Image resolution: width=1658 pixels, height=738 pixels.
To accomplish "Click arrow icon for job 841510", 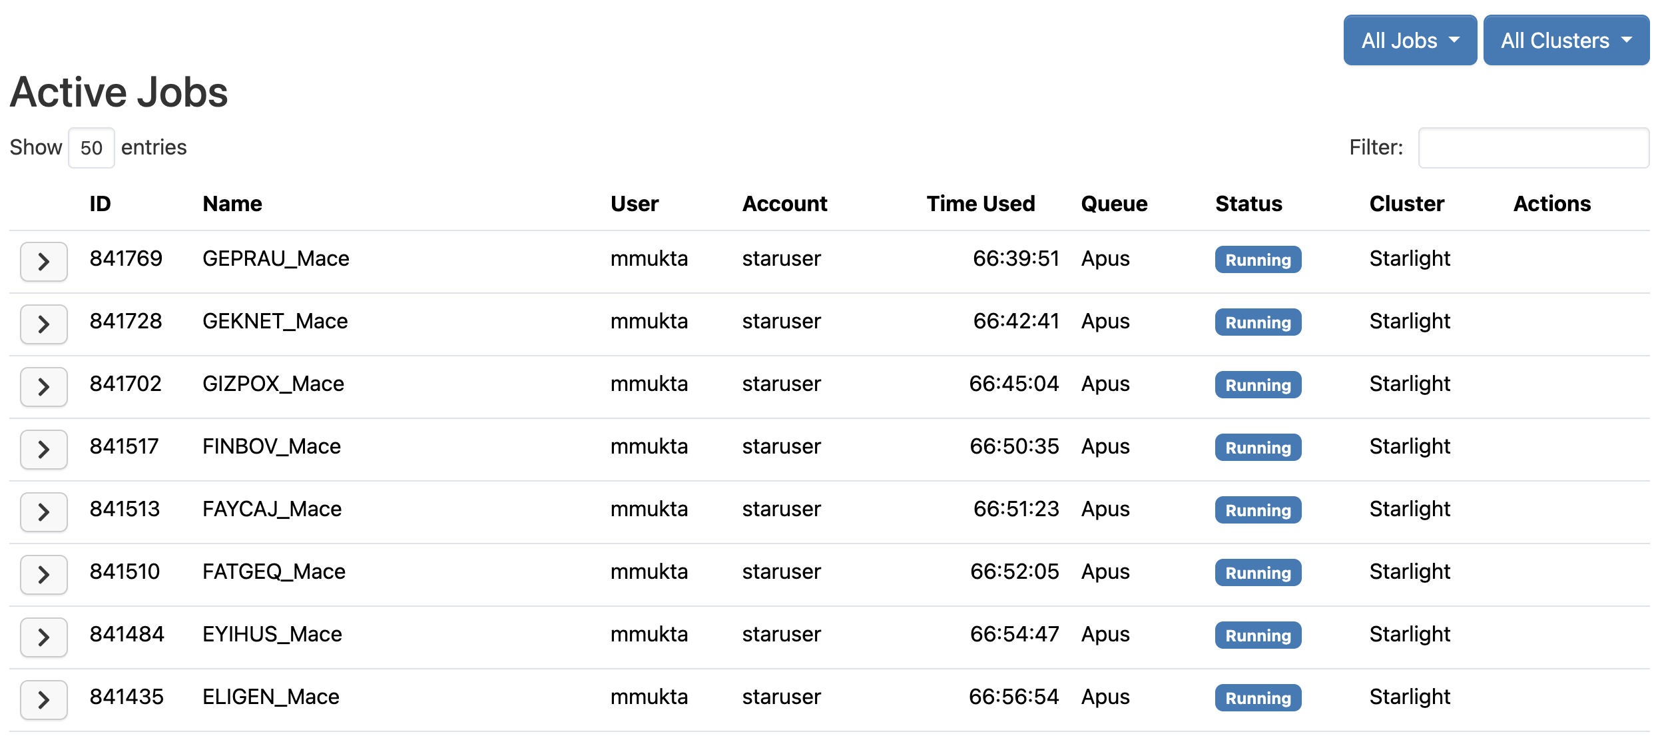I will coord(43,574).
